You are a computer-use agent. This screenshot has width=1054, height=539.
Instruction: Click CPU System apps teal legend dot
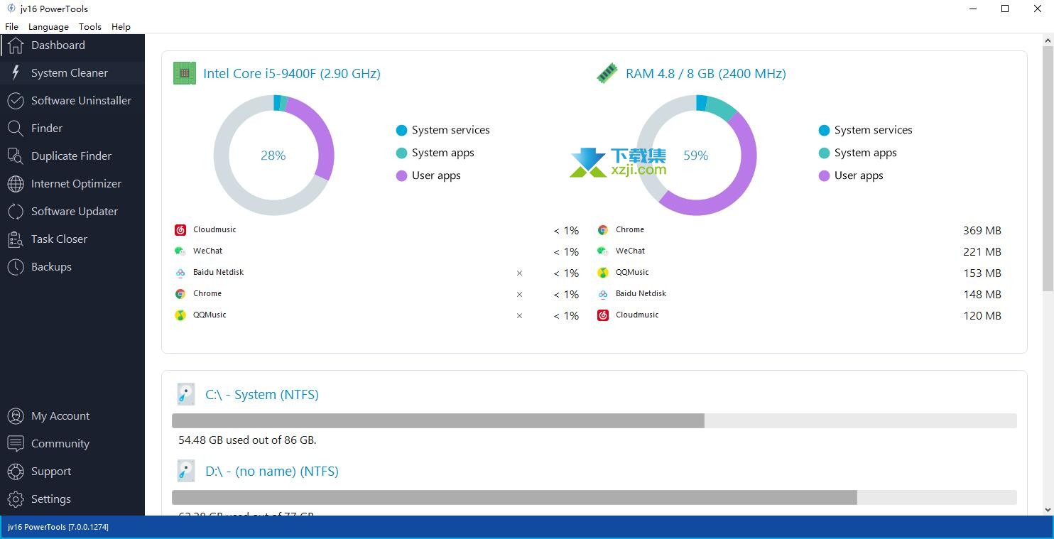point(401,153)
